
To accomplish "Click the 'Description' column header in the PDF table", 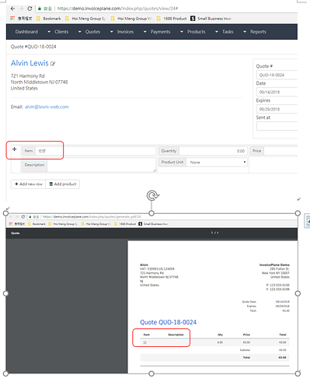I will tap(176, 335).
